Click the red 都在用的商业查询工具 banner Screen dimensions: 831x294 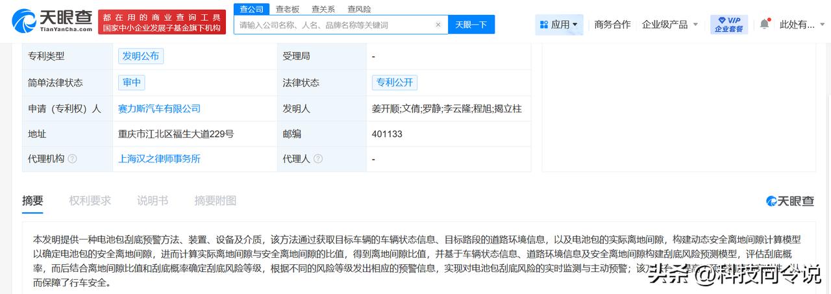click(x=162, y=22)
